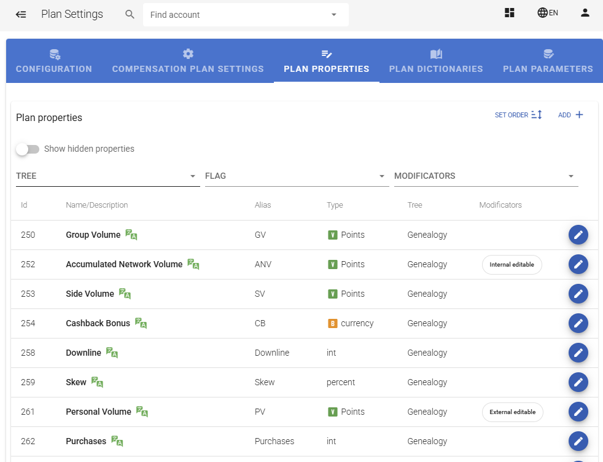Screen dimensions: 603x462
Task: Change language using the EN globe
Action: (547, 13)
